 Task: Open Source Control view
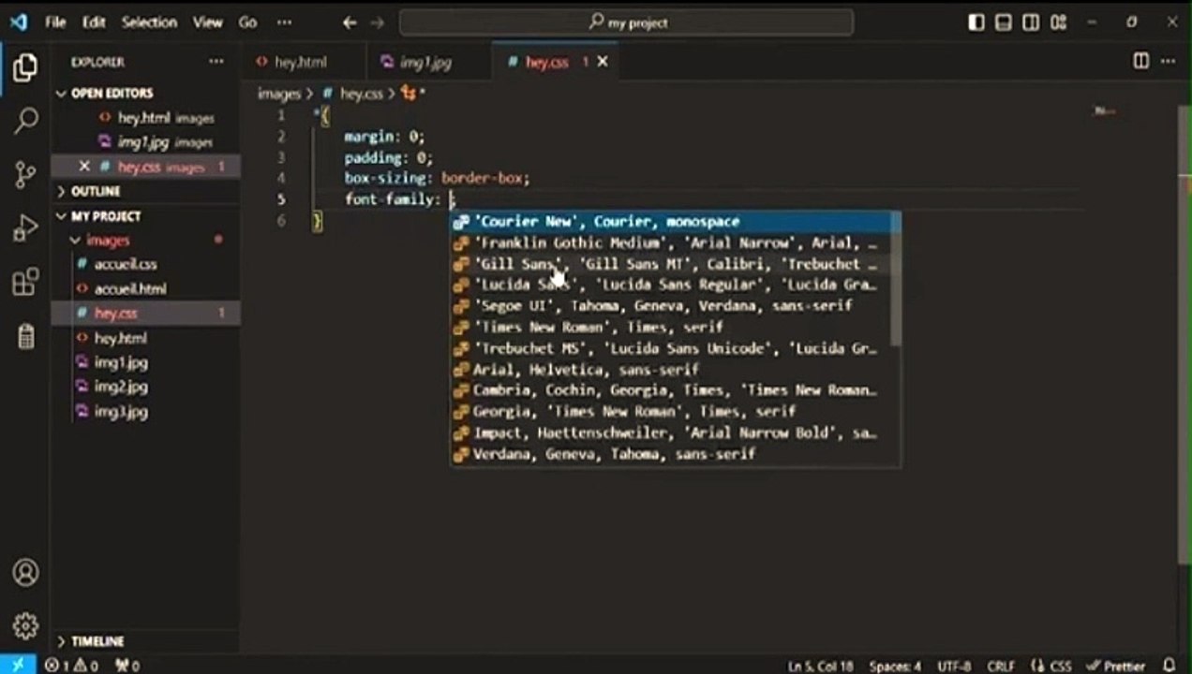25,174
